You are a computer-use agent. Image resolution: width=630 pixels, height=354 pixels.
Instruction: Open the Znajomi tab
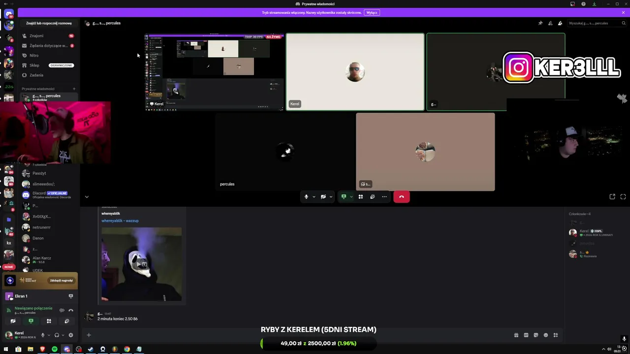pyautogui.click(x=48, y=36)
